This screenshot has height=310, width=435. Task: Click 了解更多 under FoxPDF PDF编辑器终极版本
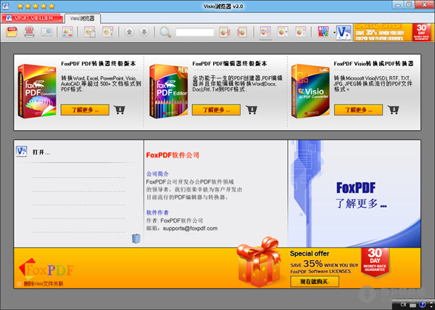pyautogui.click(x=216, y=110)
